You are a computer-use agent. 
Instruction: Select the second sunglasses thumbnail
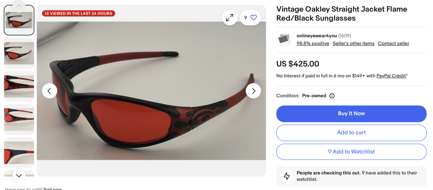(19, 53)
